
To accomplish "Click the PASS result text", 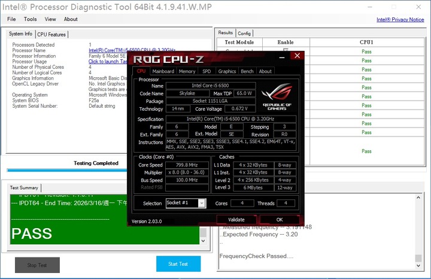I will [x=32, y=233].
